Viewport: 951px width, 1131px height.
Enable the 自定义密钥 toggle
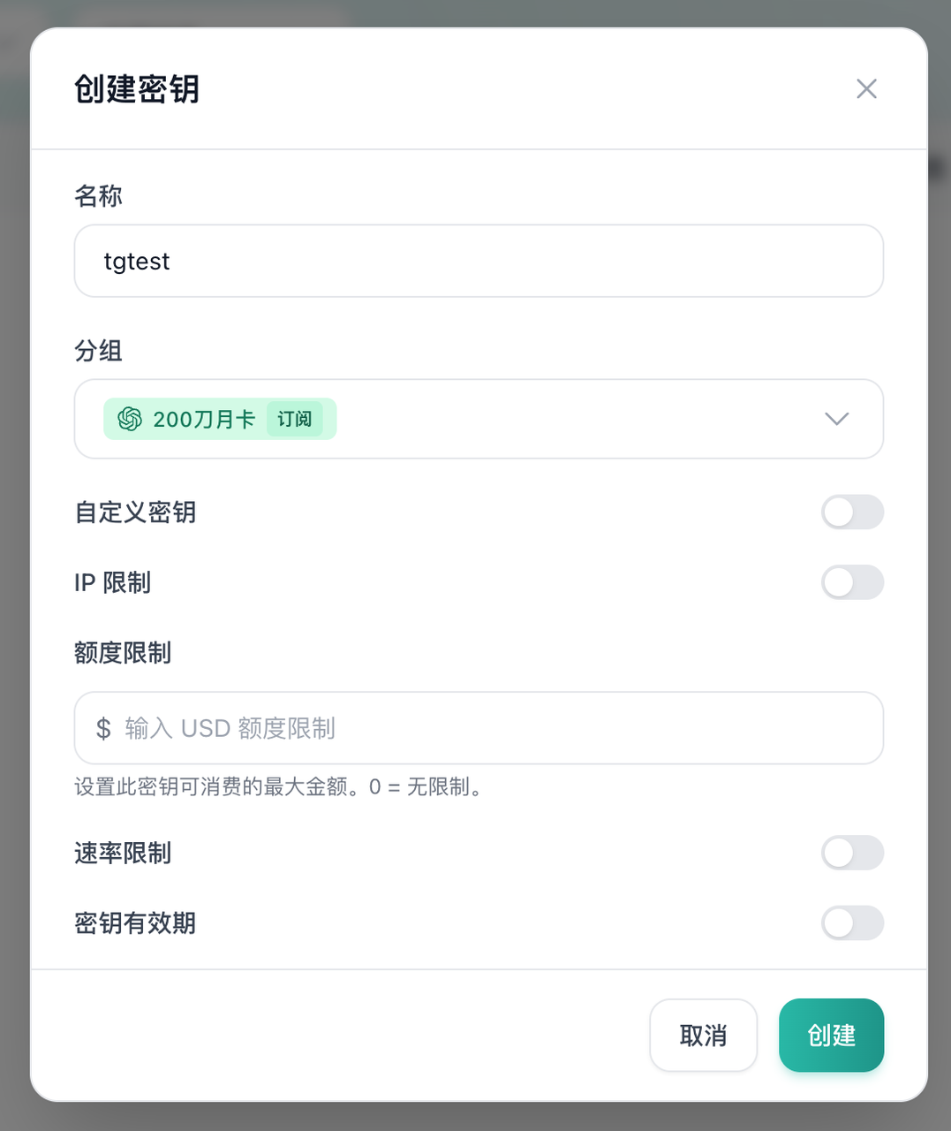coord(852,512)
